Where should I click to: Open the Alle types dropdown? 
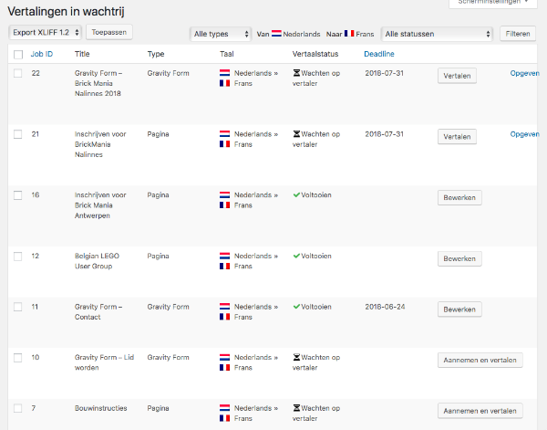(221, 34)
